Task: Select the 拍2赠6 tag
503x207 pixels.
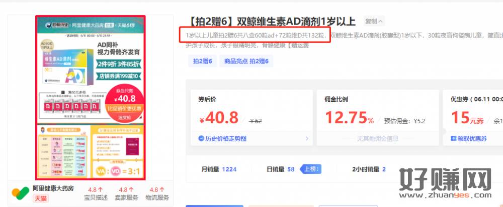Action: [x=202, y=61]
